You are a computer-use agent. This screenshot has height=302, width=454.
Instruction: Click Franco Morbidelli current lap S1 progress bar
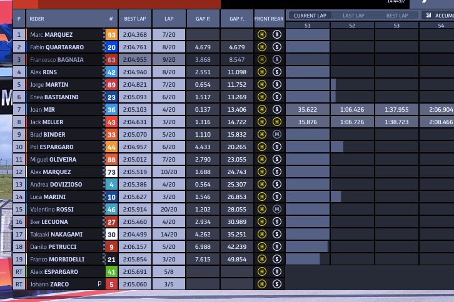pyautogui.click(x=303, y=259)
